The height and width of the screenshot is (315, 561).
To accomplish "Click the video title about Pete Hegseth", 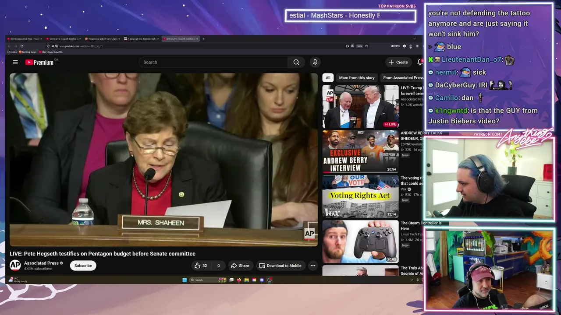I will pyautogui.click(x=103, y=254).
